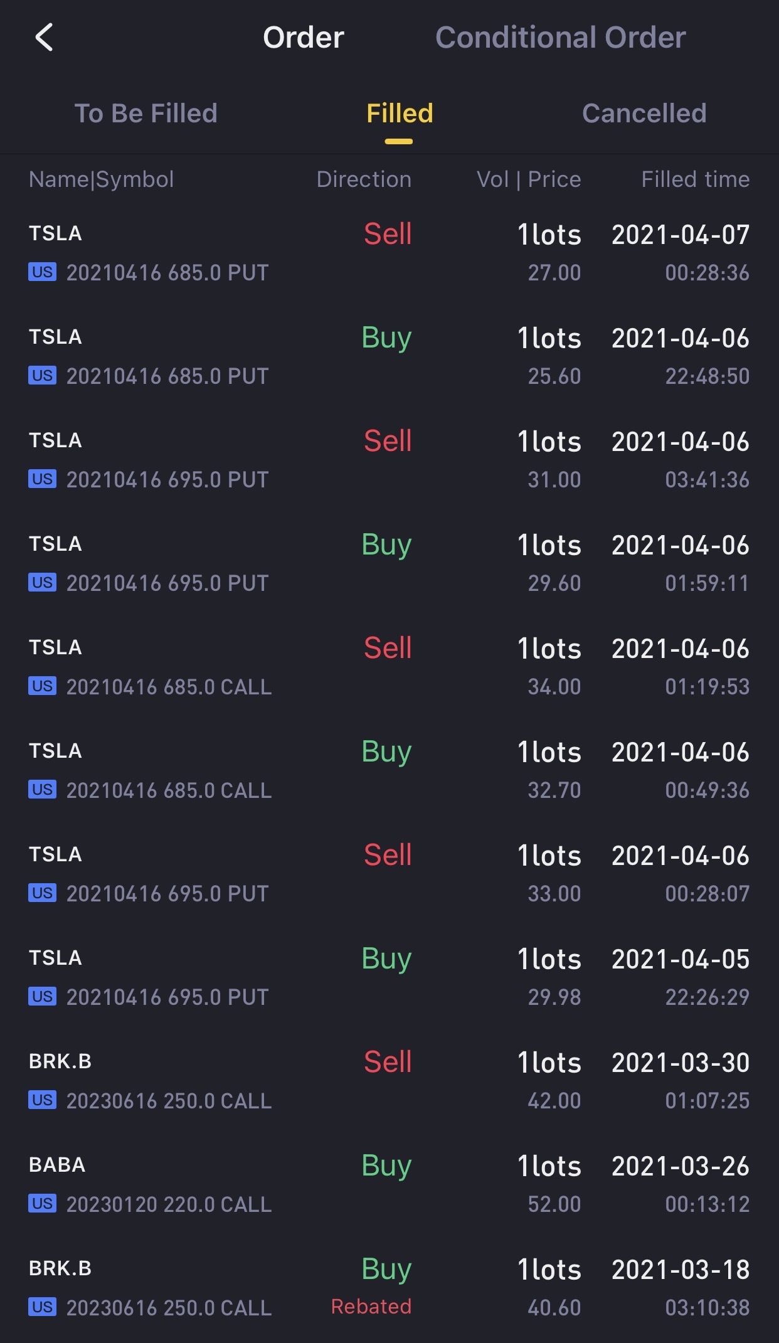Open the To Be Filled tab
This screenshot has width=779, height=1343.
(146, 114)
